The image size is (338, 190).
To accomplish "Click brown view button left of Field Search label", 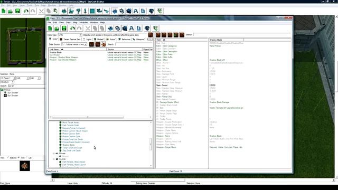I will [x=182, y=35].
